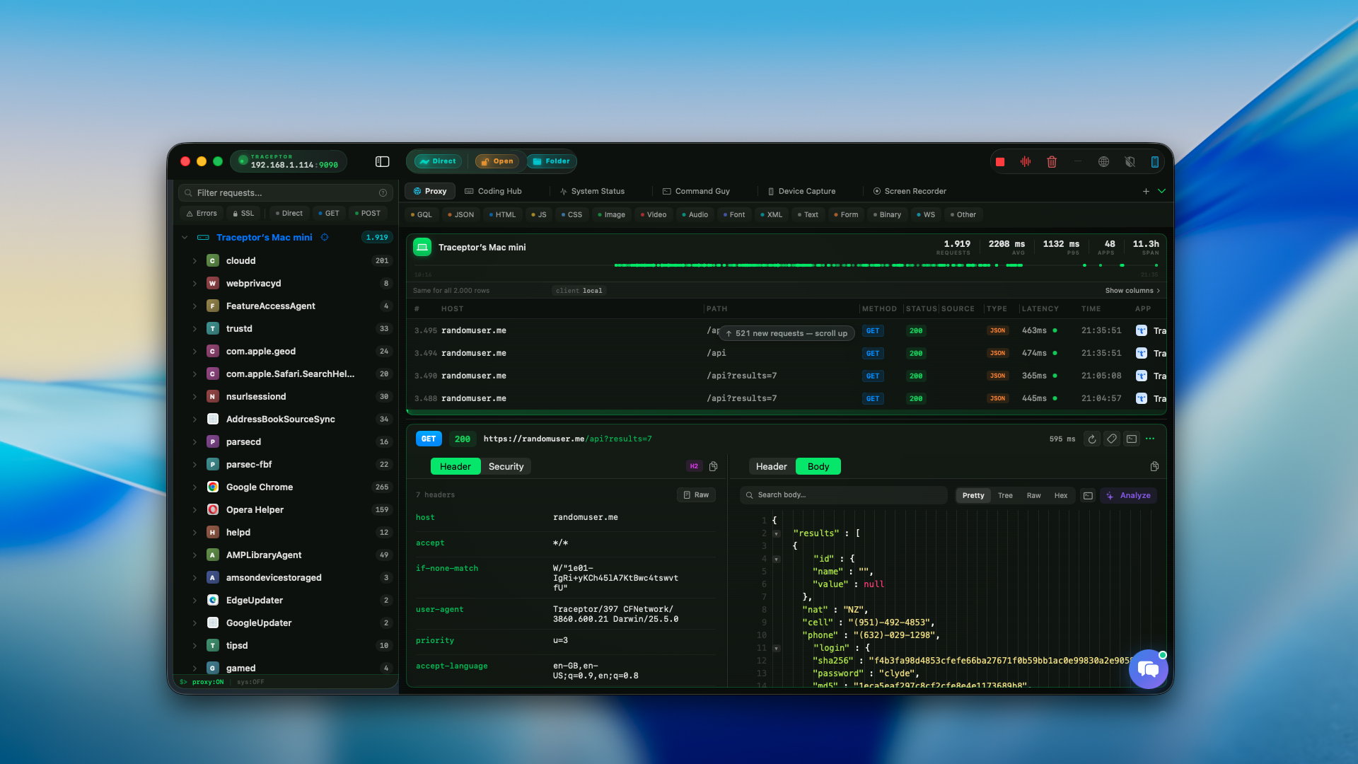The width and height of the screenshot is (1358, 764).
Task: Expand the trustd tree row
Action: (x=195, y=329)
